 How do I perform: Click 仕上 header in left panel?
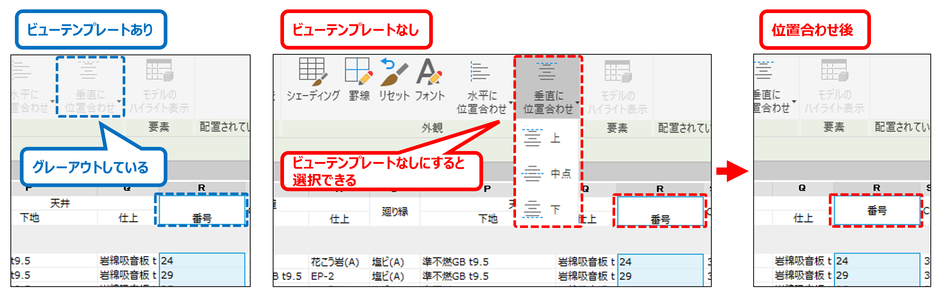click(x=128, y=218)
